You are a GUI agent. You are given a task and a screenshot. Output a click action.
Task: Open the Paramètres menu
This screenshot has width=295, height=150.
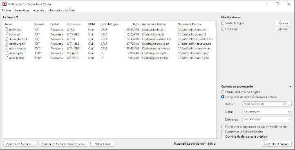(x=22, y=10)
